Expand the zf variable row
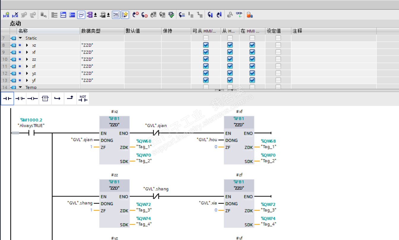 [x=27, y=66]
